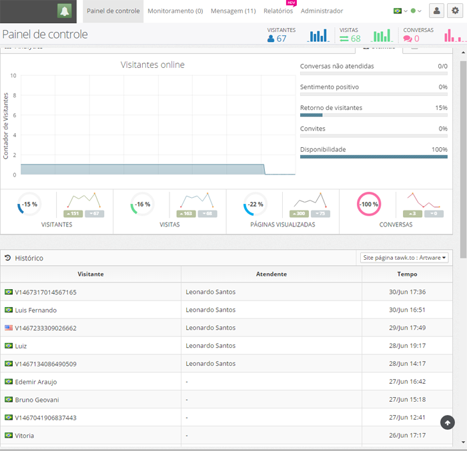Click the green notification bell icon
467x451 pixels.
point(64,11)
